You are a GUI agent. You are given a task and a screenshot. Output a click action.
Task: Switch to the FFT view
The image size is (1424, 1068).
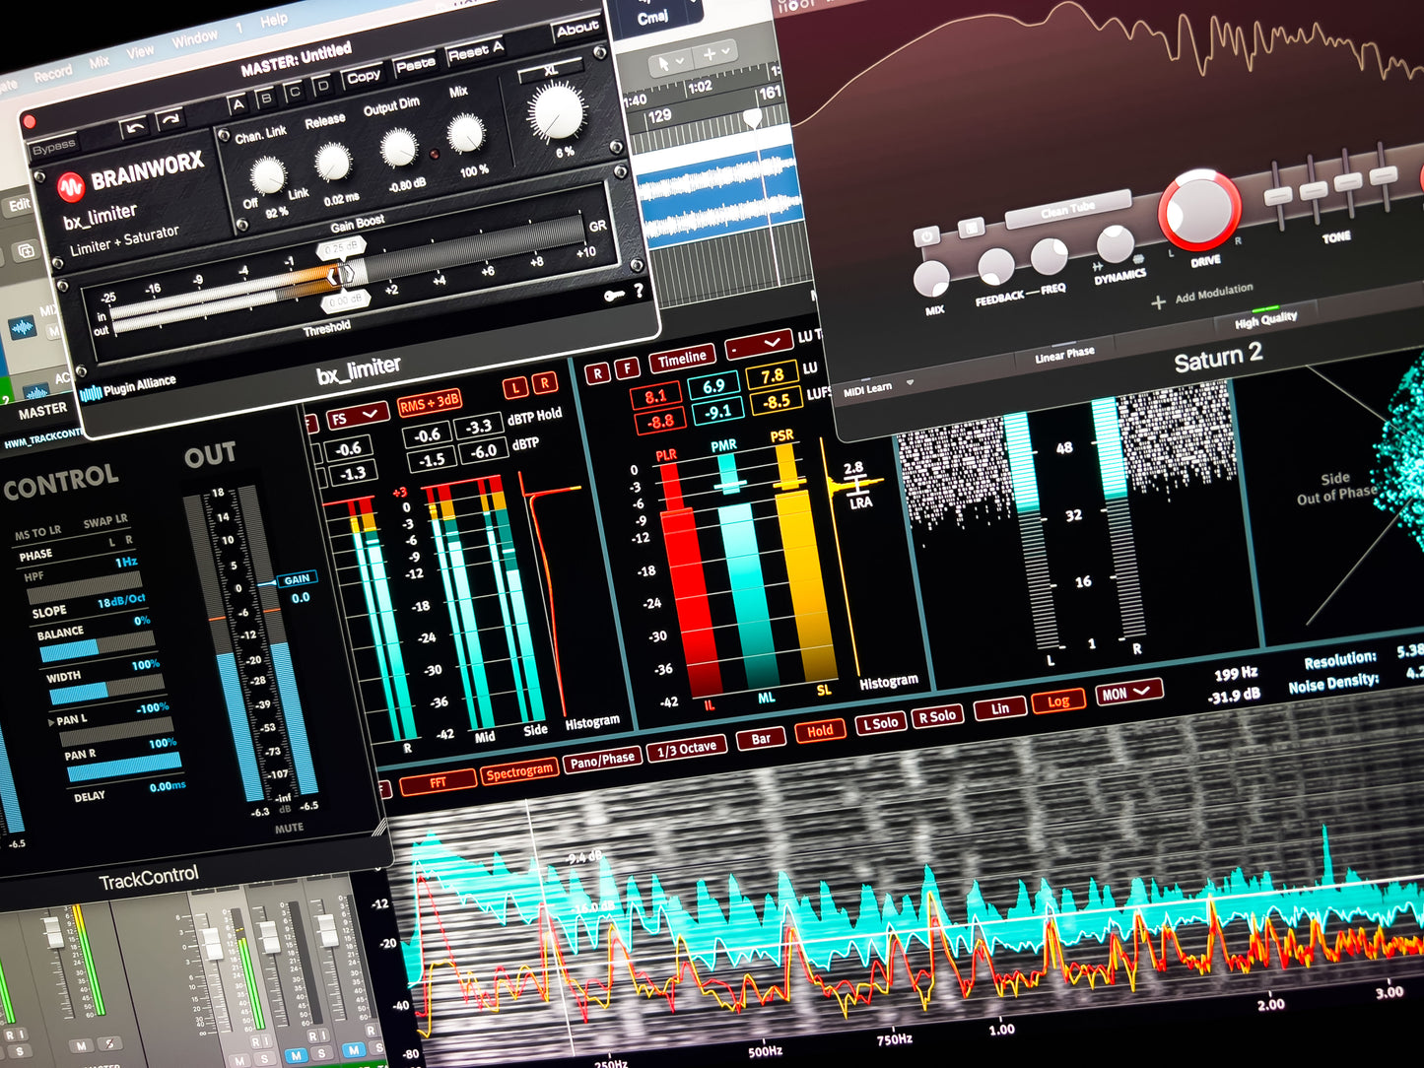[x=437, y=783]
